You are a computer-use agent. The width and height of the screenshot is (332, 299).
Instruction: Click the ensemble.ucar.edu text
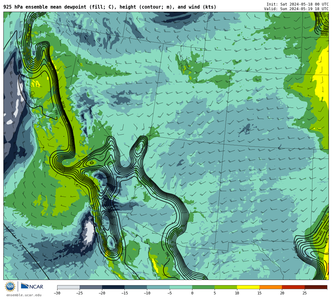24,295
